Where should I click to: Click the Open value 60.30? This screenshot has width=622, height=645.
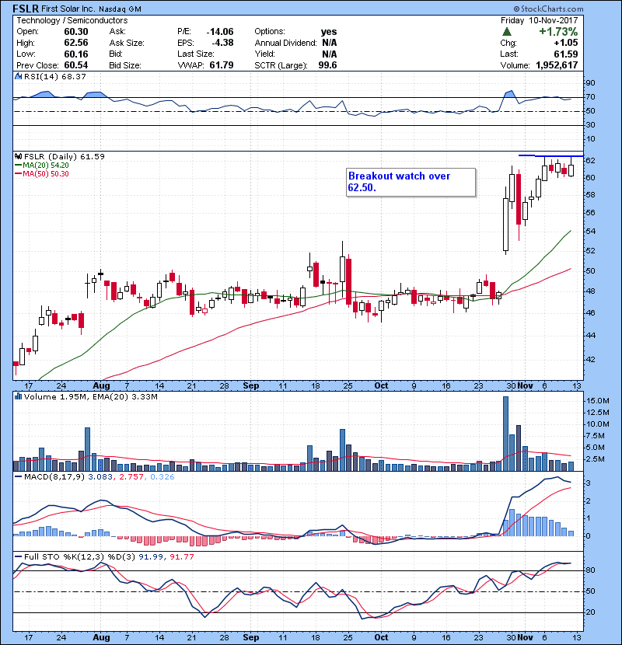point(76,32)
